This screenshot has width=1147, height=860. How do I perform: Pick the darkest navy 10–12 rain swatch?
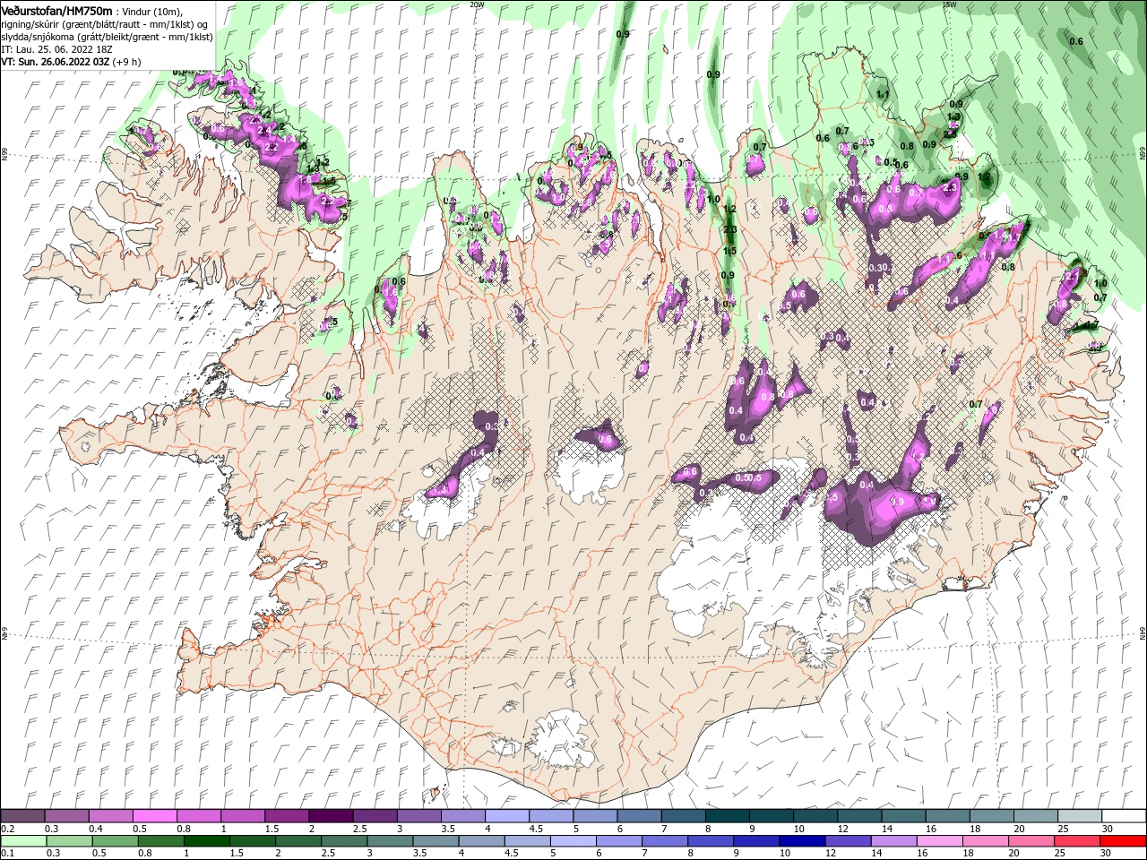[x=801, y=841]
